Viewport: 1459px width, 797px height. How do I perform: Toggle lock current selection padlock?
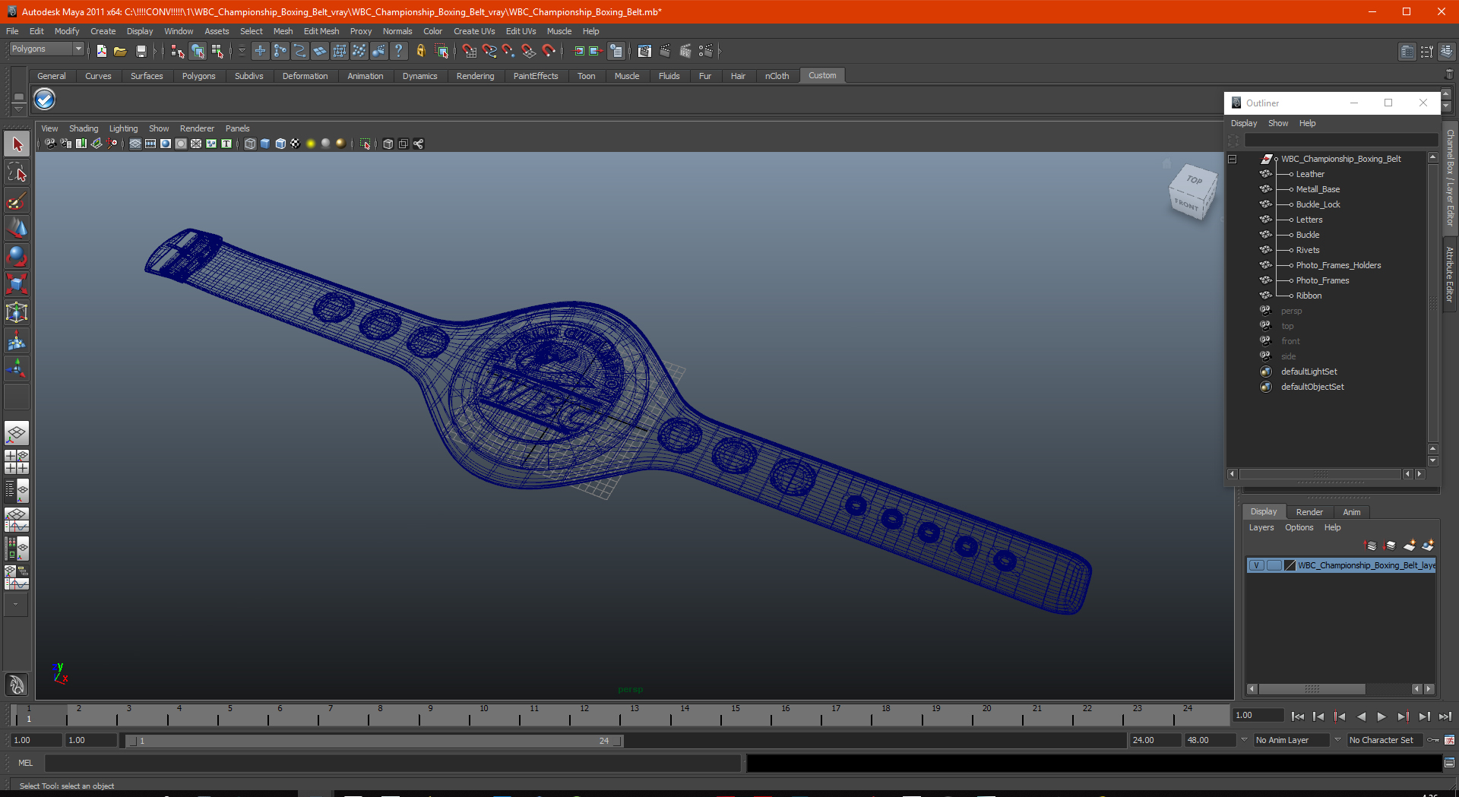(x=420, y=51)
